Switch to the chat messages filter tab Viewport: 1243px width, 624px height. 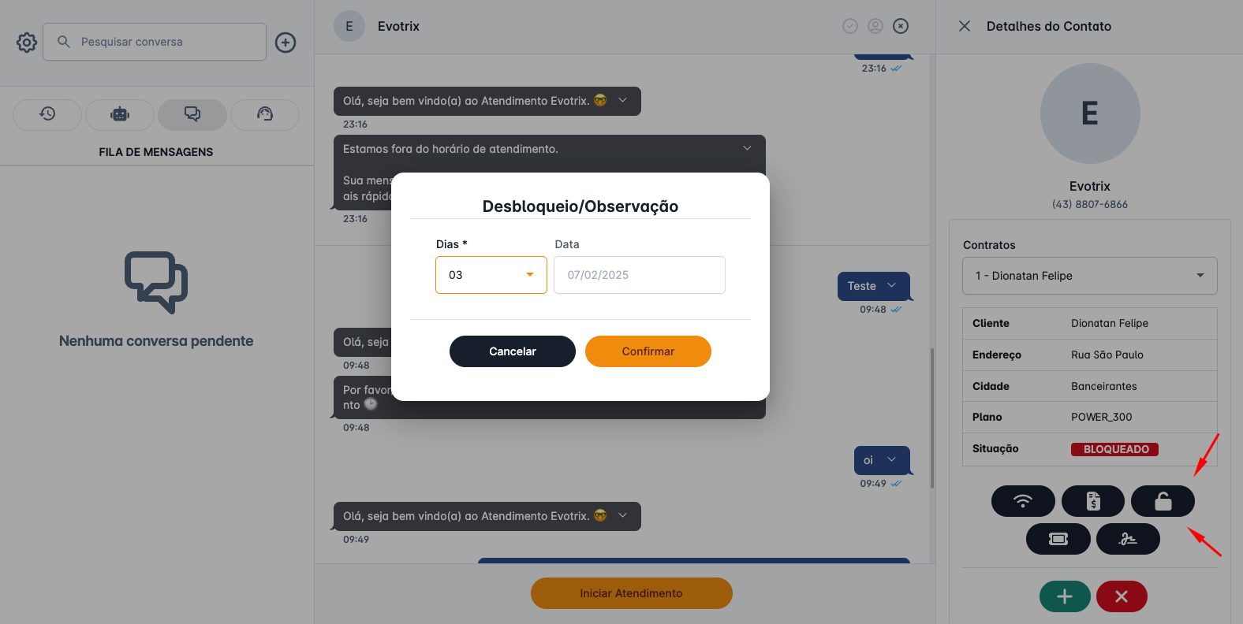(x=192, y=114)
